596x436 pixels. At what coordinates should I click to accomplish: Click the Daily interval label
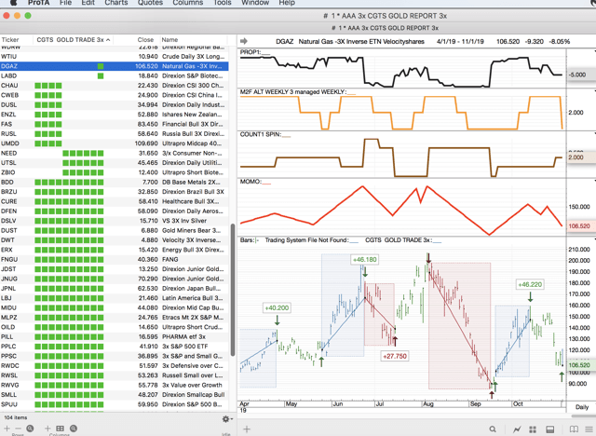point(581,407)
